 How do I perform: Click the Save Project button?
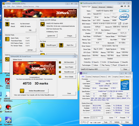69,67
